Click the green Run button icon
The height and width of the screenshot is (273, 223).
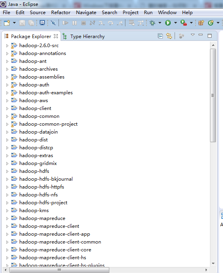168,23
